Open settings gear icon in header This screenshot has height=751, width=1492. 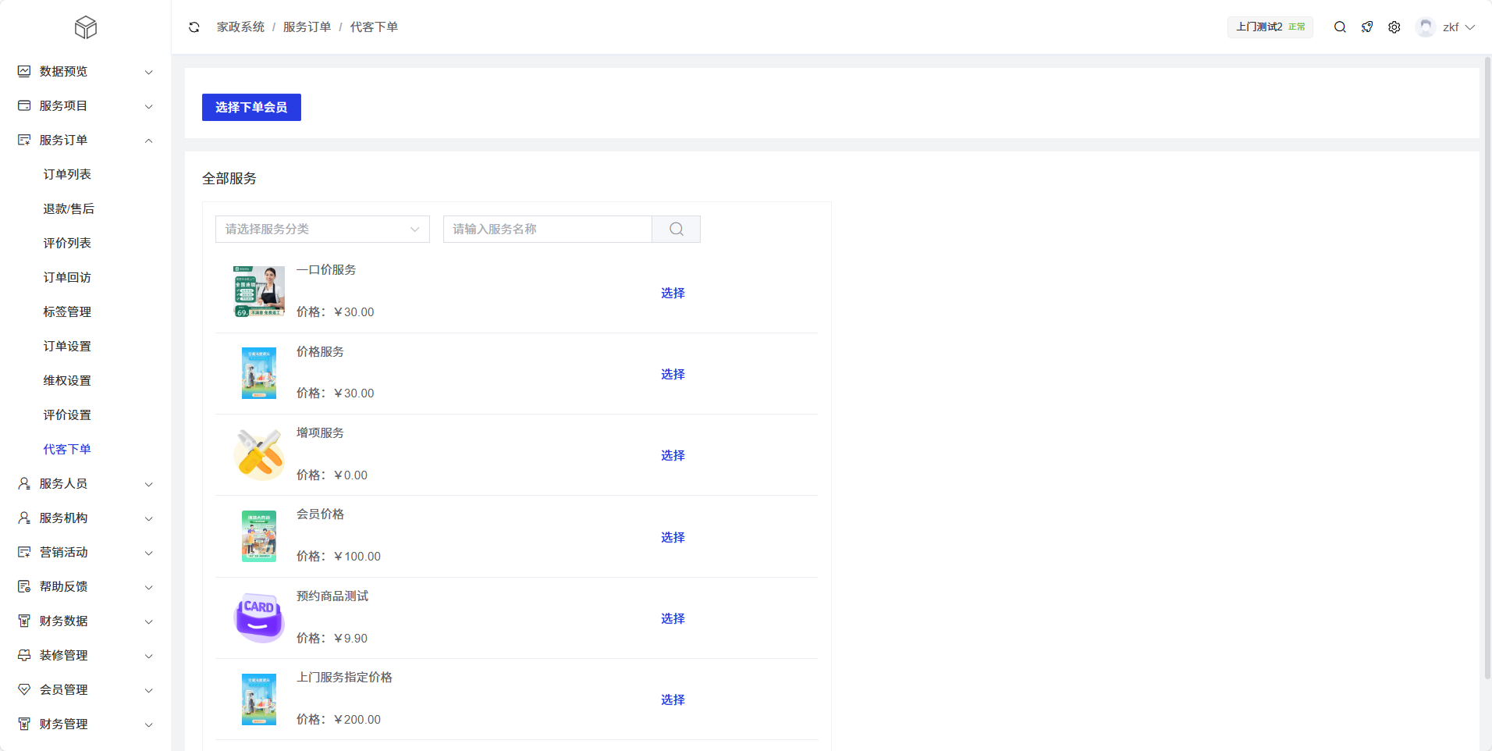pyautogui.click(x=1394, y=27)
